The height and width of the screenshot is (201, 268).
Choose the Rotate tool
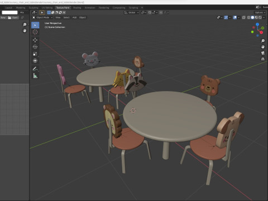click(35, 47)
